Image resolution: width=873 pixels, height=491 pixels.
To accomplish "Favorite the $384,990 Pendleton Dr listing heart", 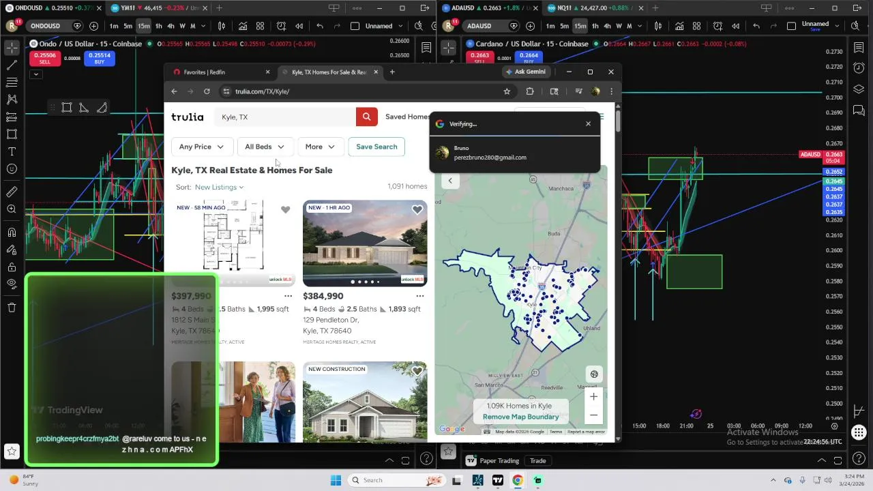I will (417, 209).
